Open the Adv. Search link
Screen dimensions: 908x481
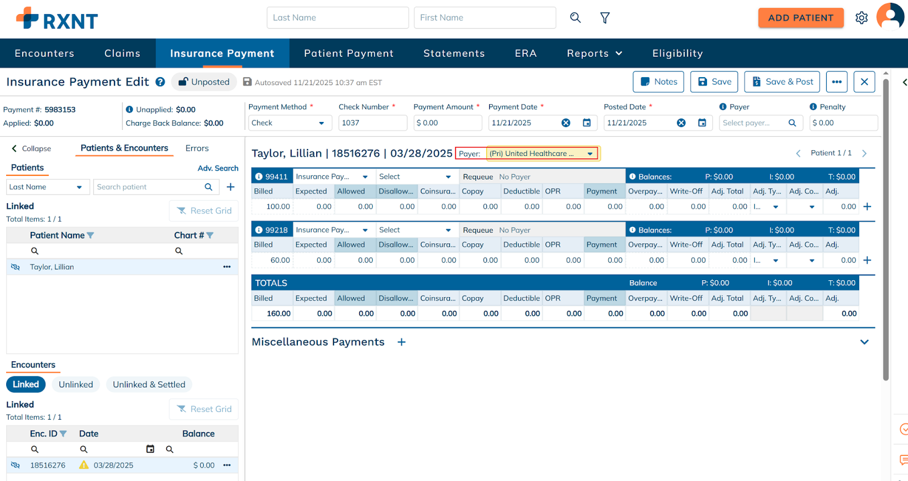tap(218, 168)
